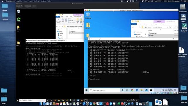Click Name column header in remote Explorer
This screenshot has width=188, height=106.
150,31
